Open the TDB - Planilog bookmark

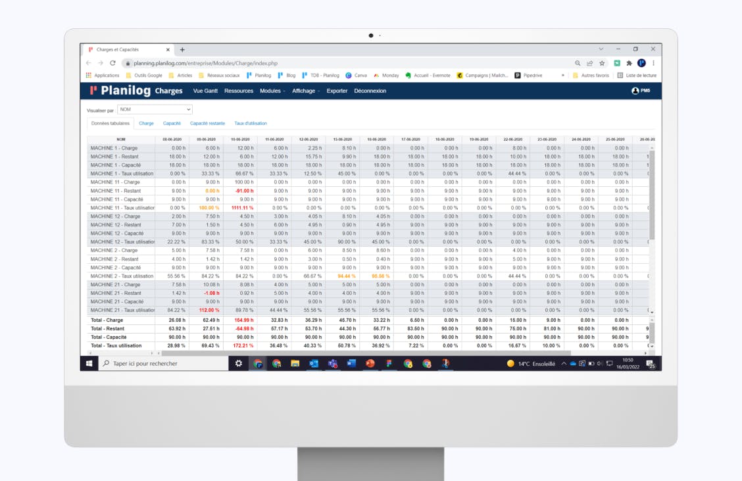pyautogui.click(x=321, y=75)
